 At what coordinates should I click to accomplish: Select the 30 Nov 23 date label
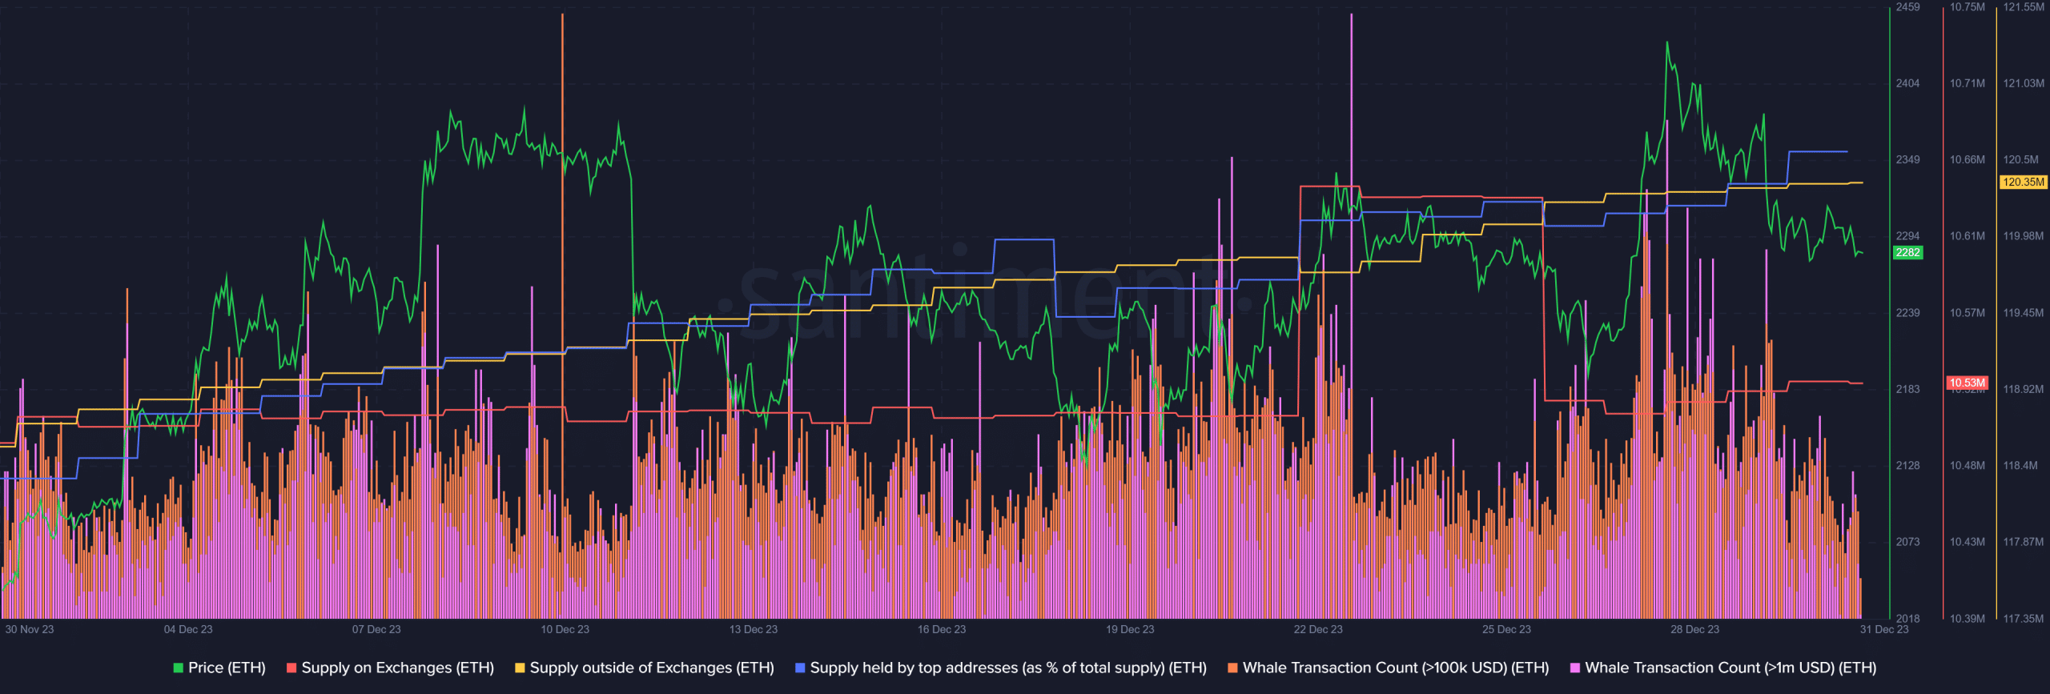(x=30, y=629)
